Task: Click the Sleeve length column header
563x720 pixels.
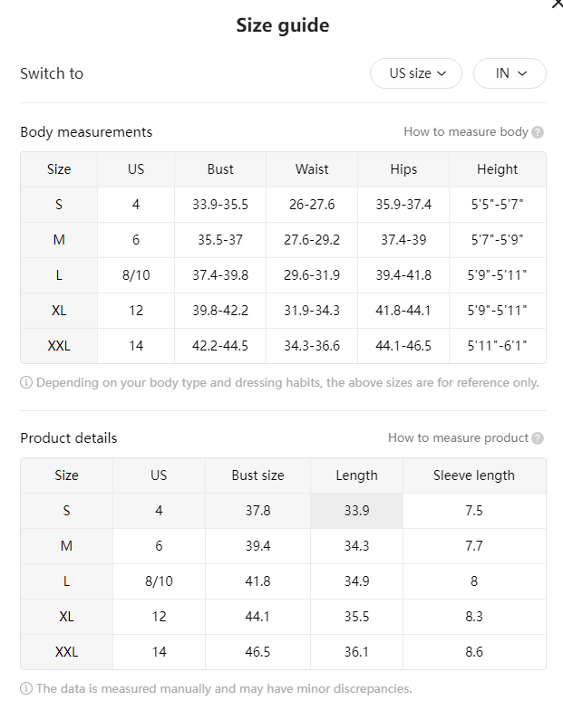Action: pyautogui.click(x=474, y=475)
